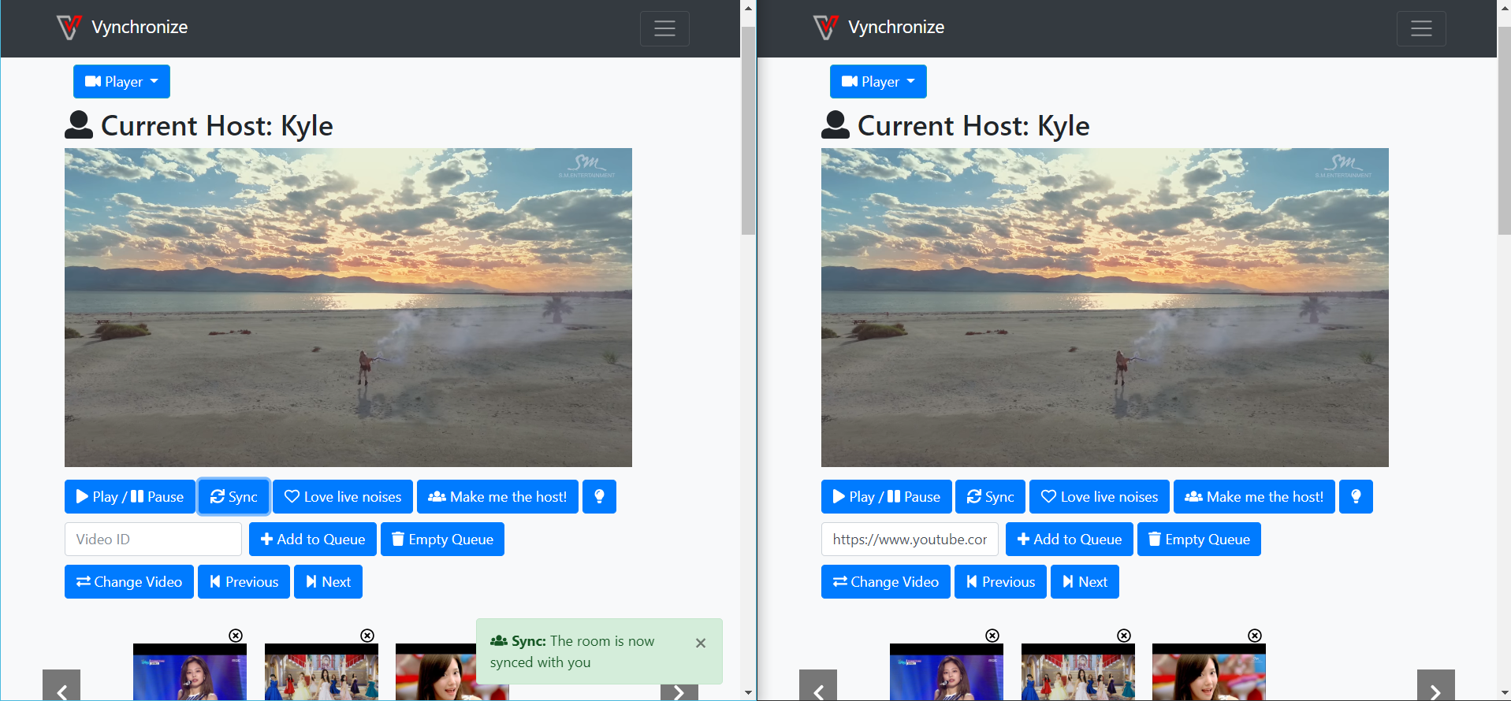Click the video player in right window
Image resolution: width=1511 pixels, height=701 pixels.
pyautogui.click(x=1105, y=307)
